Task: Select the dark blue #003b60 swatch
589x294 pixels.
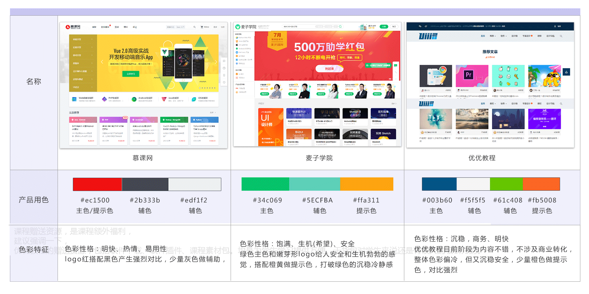Action: click(439, 184)
